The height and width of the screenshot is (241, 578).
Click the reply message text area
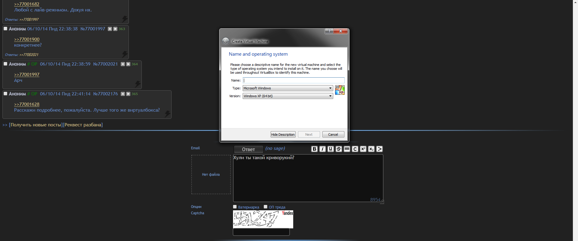point(308,178)
